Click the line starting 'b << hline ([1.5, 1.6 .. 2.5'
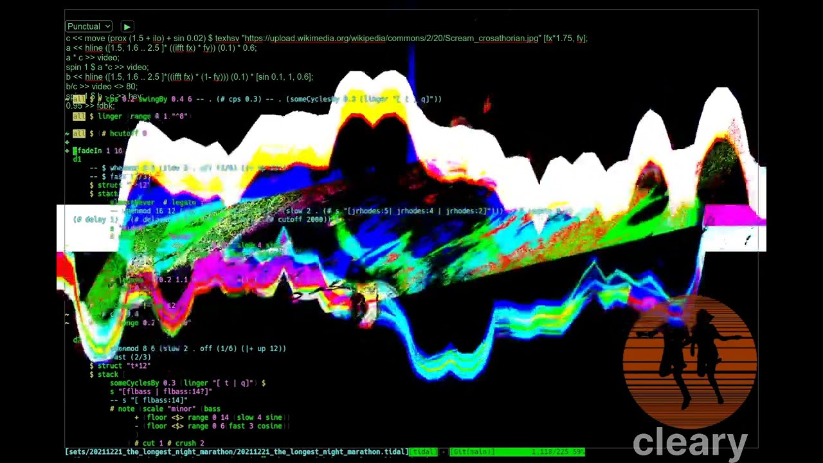The image size is (823, 463). (x=189, y=77)
